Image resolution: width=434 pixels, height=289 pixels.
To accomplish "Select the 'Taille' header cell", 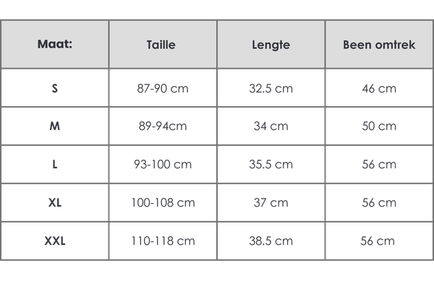I will pyautogui.click(x=163, y=45).
